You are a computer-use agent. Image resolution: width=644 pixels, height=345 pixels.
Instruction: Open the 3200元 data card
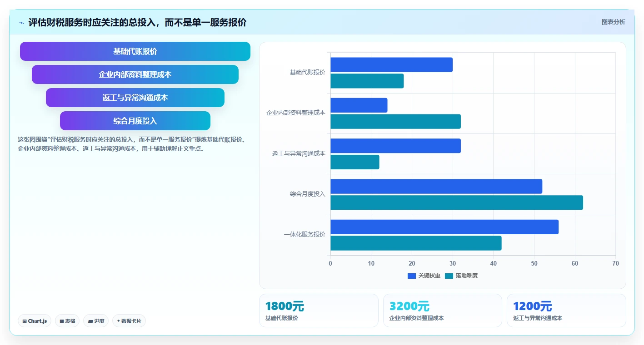click(443, 310)
